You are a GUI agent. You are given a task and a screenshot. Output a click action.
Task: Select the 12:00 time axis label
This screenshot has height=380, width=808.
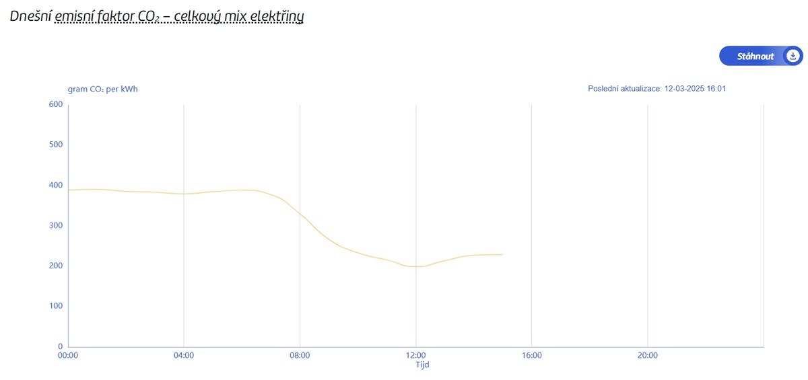(x=415, y=355)
